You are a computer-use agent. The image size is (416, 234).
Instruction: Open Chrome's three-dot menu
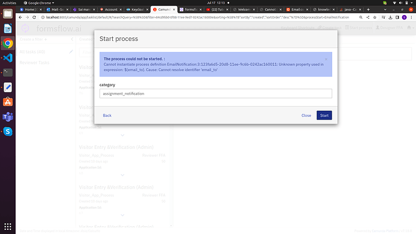pyautogui.click(x=411, y=17)
